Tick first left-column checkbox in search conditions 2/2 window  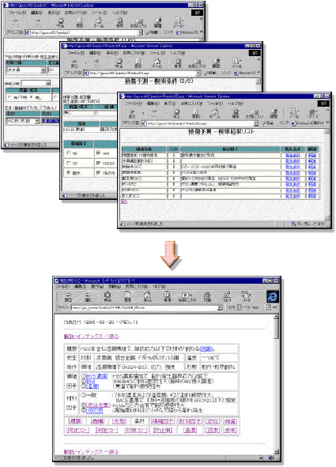[69, 153]
